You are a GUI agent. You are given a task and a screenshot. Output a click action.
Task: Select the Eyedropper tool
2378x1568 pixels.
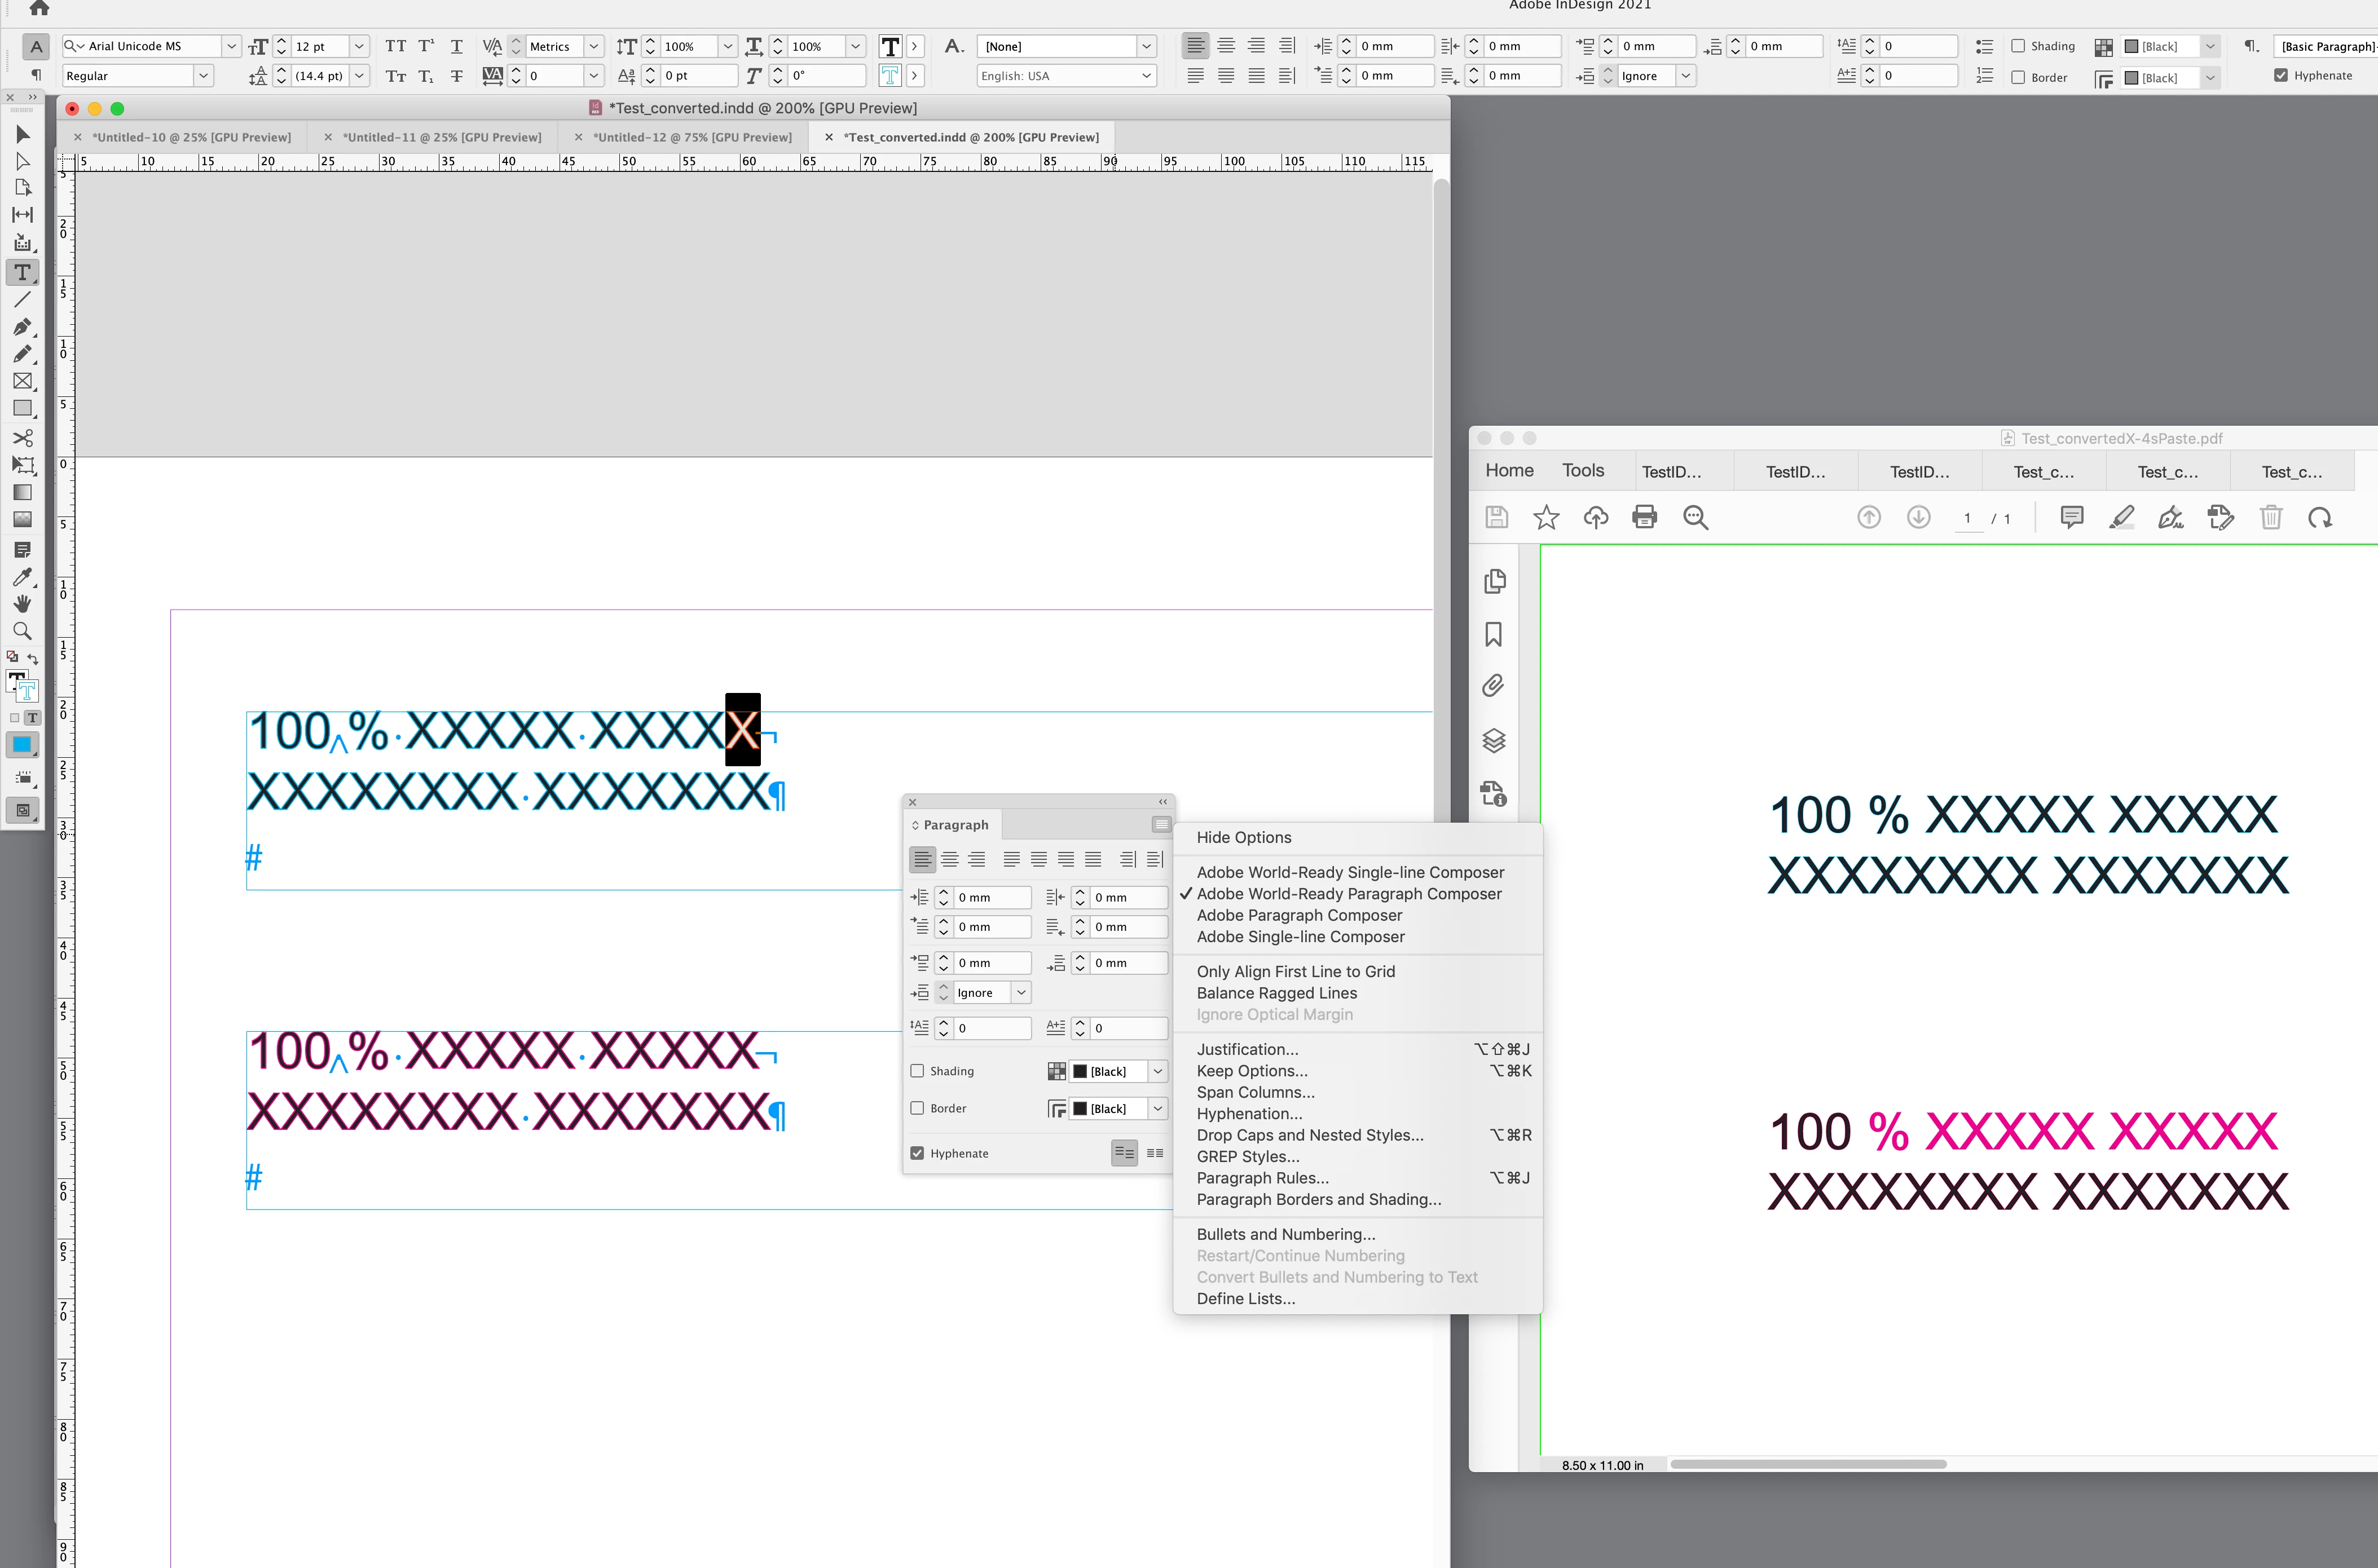(x=22, y=577)
